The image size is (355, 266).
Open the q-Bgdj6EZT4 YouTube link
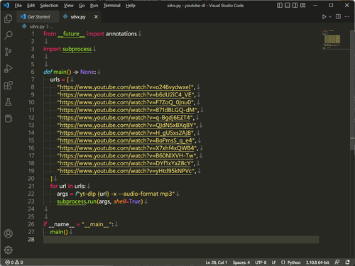click(x=125, y=118)
